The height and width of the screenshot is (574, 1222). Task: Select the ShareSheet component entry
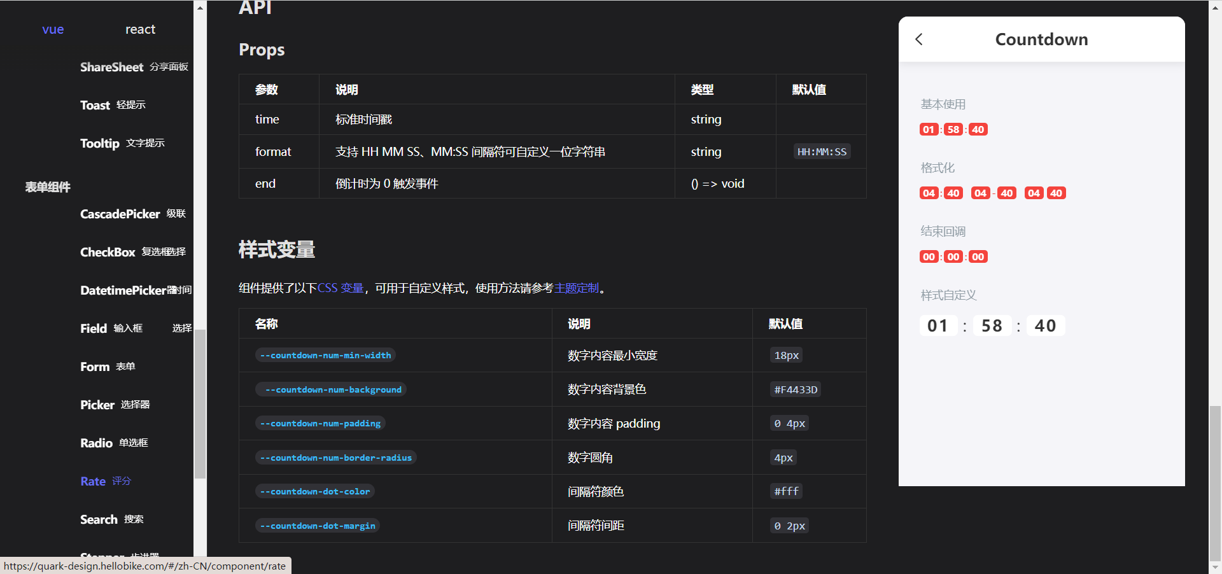click(111, 67)
